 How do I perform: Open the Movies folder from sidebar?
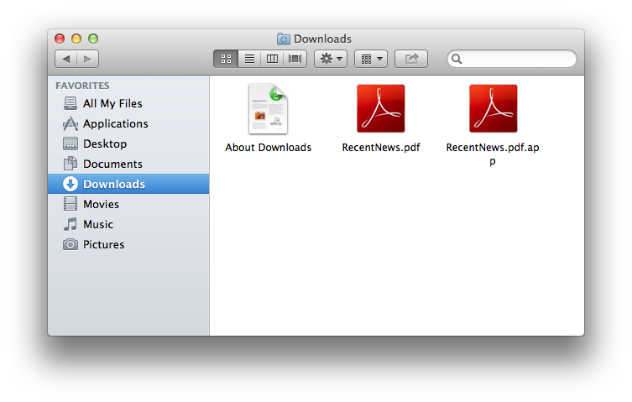pyautogui.click(x=101, y=204)
